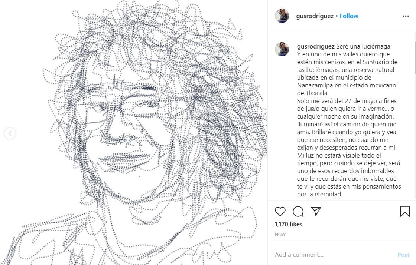Share post using paper plane icon

coord(316,211)
